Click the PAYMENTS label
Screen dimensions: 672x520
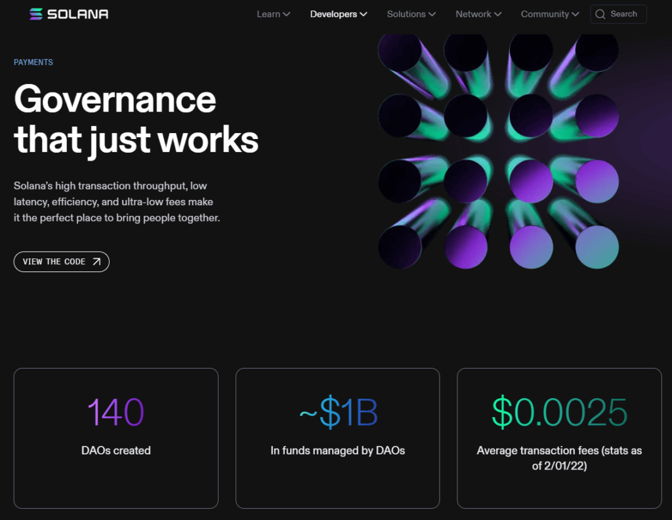pyautogui.click(x=33, y=62)
